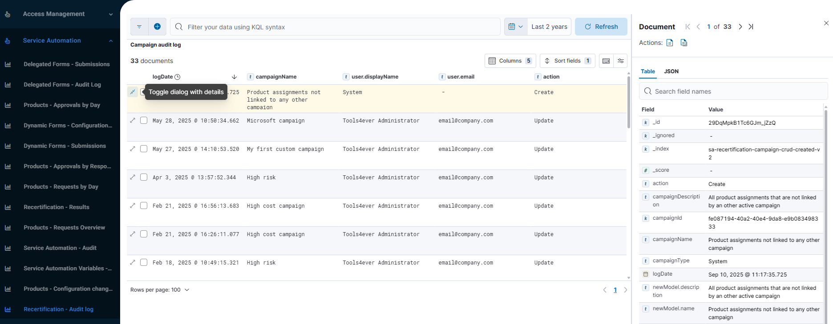Screen dimensions: 833x324
Task: Tick the High risk Apr 3 row checkbox
Action: point(144,177)
